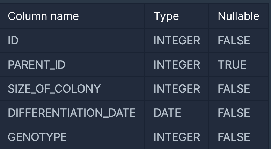This screenshot has width=271, height=149.
Task: Select the GENOTYPE column name cell
Action: pos(37,137)
